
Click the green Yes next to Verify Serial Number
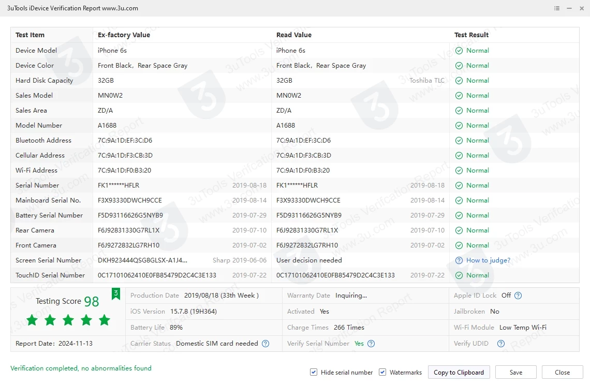click(x=359, y=344)
